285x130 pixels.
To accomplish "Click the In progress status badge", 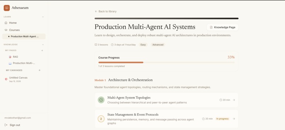I will point(222,119).
